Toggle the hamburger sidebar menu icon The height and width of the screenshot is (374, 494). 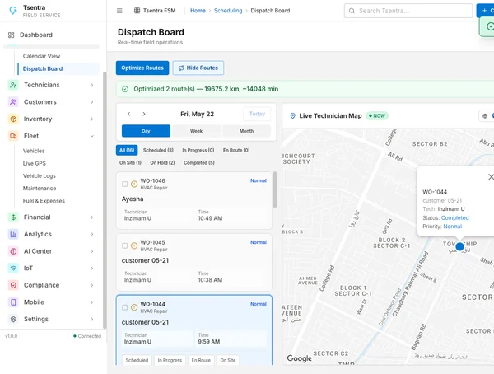(119, 11)
